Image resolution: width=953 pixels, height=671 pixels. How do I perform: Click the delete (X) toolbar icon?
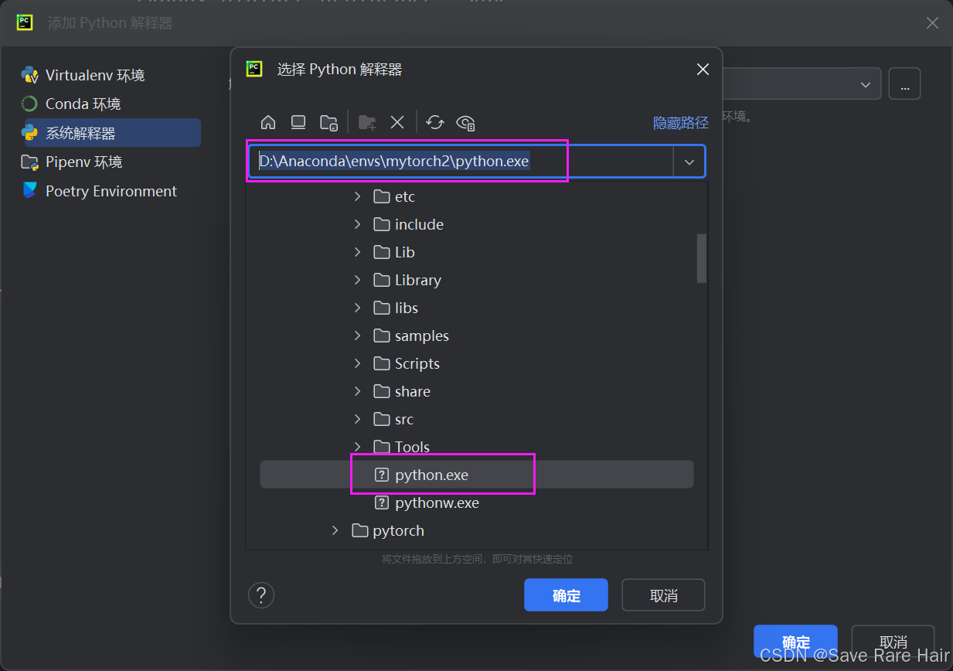(x=397, y=122)
